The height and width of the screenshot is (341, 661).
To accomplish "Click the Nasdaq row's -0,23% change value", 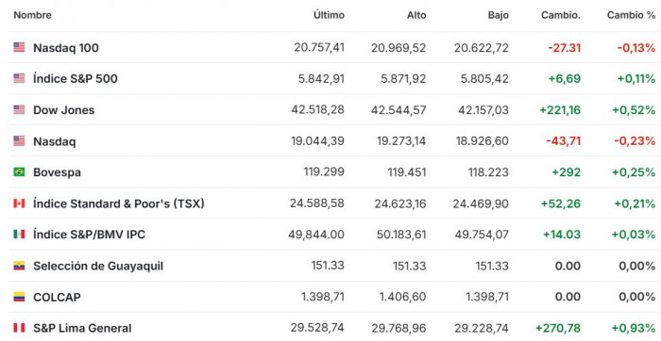I will [x=635, y=141].
